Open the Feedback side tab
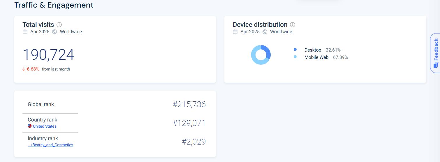 (435, 53)
